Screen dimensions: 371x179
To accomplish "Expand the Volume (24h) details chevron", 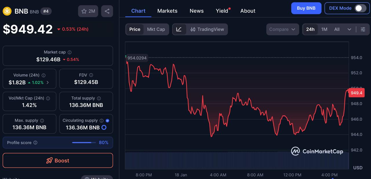I will click(47, 83).
